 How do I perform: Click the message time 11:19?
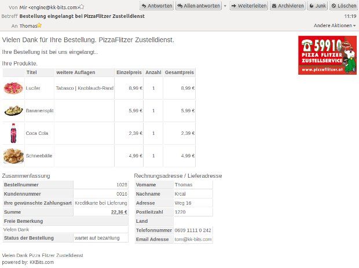click(350, 16)
